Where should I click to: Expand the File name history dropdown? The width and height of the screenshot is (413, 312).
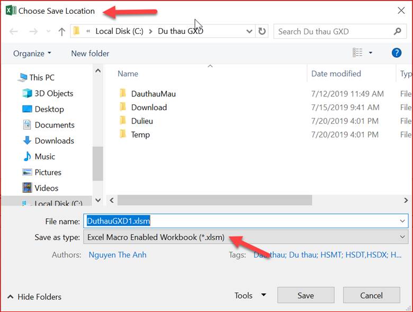pos(403,221)
